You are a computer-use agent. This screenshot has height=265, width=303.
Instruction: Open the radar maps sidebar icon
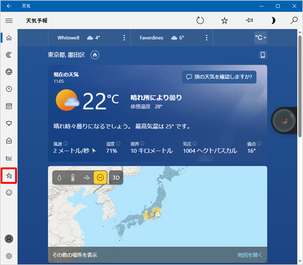click(x=9, y=55)
